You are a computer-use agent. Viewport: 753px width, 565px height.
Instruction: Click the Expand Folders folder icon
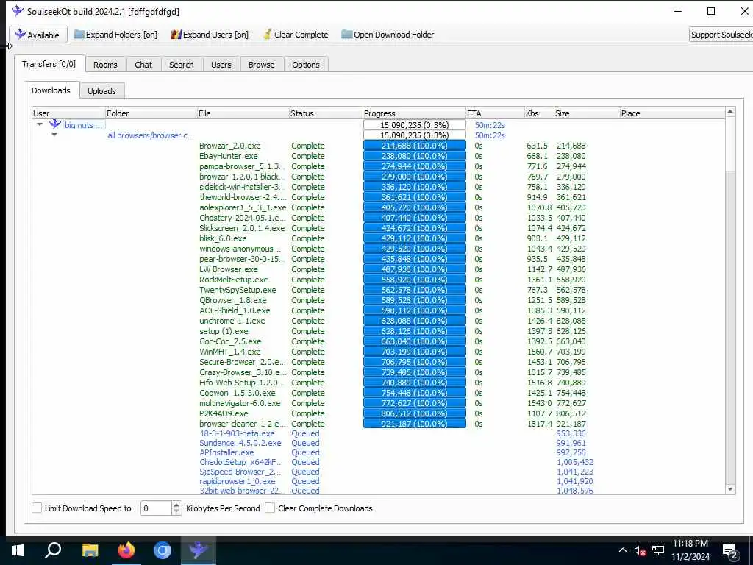point(79,34)
